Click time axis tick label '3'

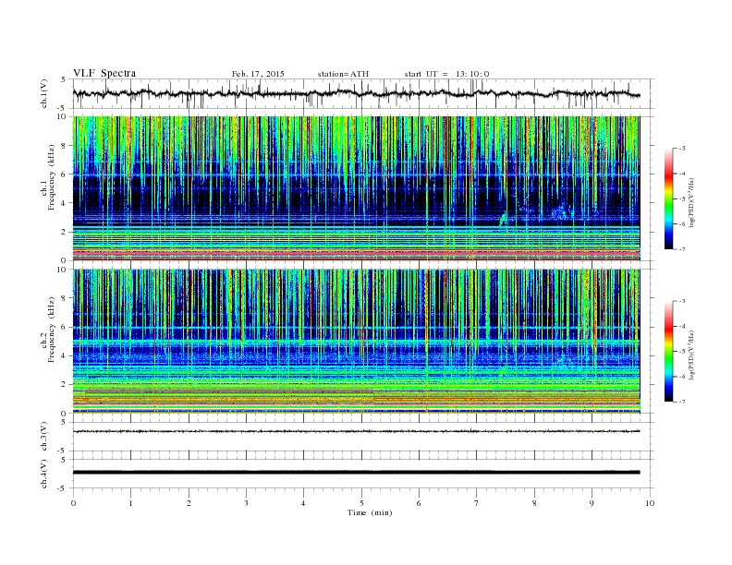click(x=246, y=503)
